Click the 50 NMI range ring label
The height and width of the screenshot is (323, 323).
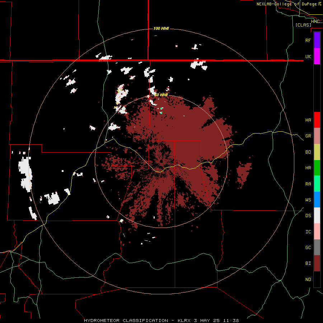click(x=161, y=95)
